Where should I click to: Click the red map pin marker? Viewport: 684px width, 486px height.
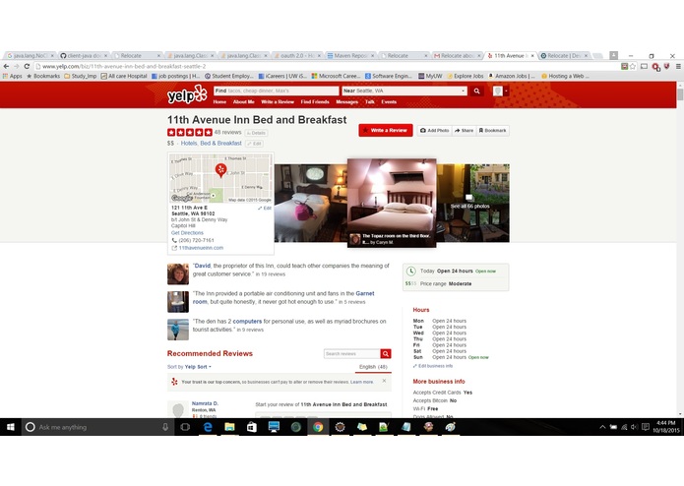[221, 170]
